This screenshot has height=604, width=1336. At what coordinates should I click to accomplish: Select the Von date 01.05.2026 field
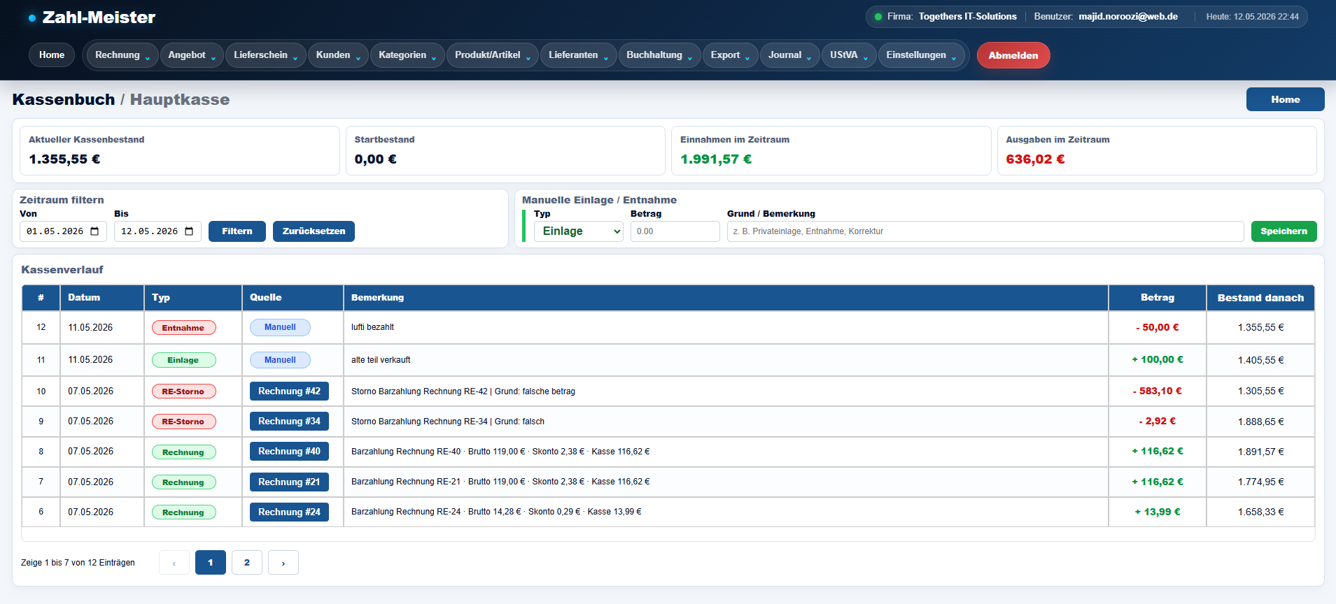(x=63, y=231)
